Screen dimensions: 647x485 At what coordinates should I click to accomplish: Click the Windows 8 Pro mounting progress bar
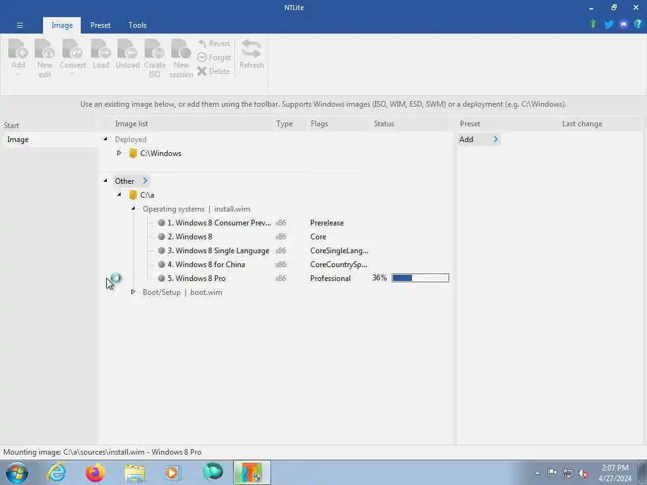[x=420, y=278]
